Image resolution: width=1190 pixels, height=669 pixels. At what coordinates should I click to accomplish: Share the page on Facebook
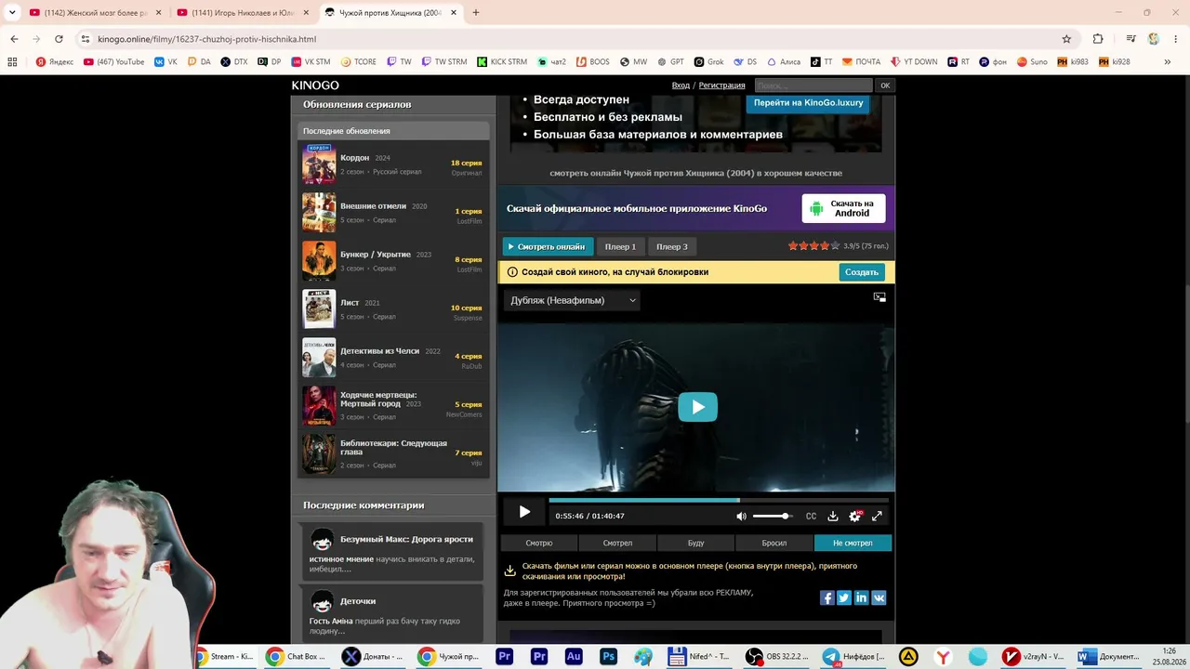826,597
